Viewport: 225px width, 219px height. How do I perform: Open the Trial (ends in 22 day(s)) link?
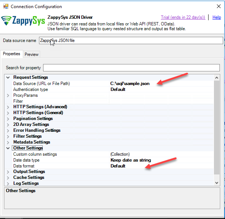pos(183,17)
